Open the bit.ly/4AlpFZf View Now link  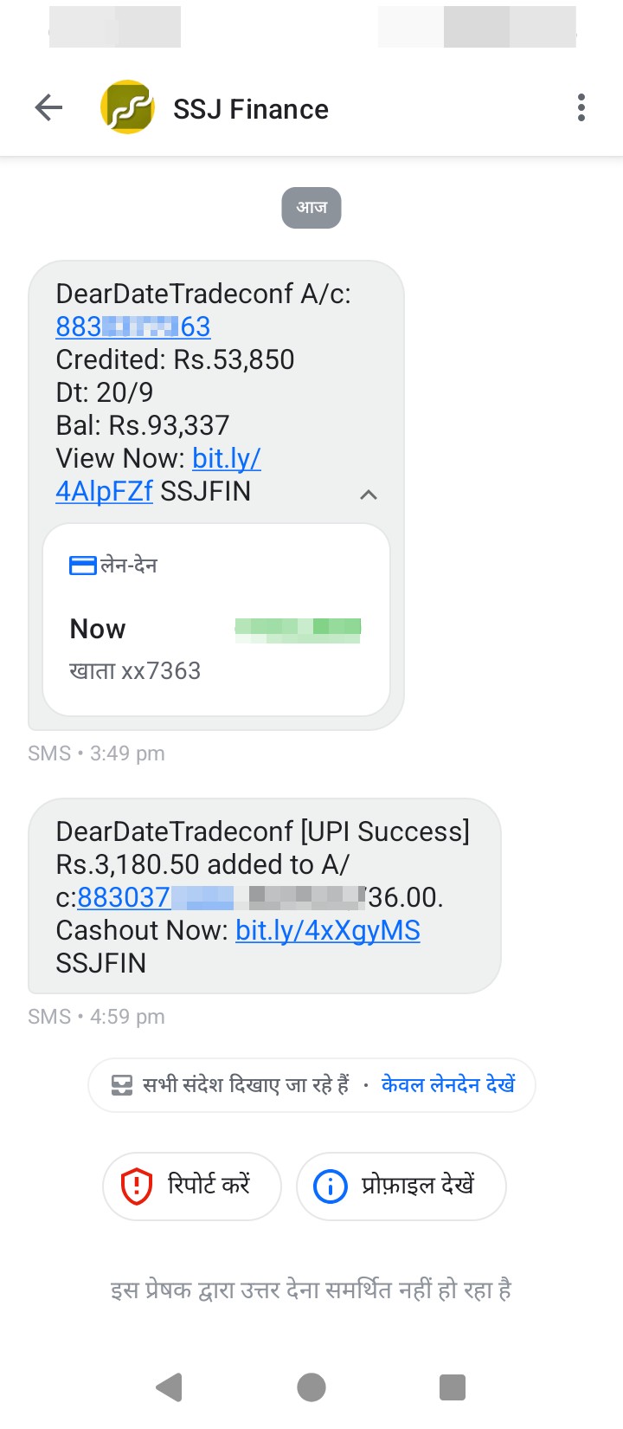(x=158, y=475)
